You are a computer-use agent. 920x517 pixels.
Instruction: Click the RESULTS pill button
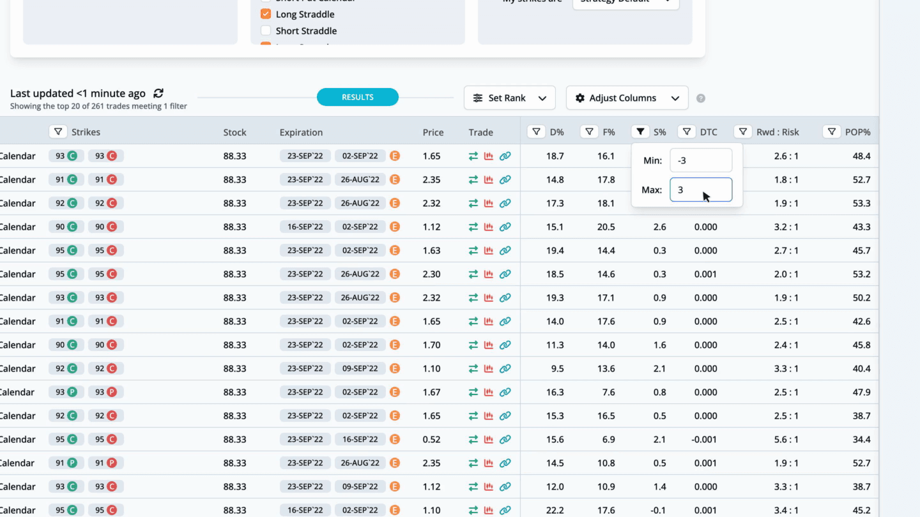click(358, 97)
